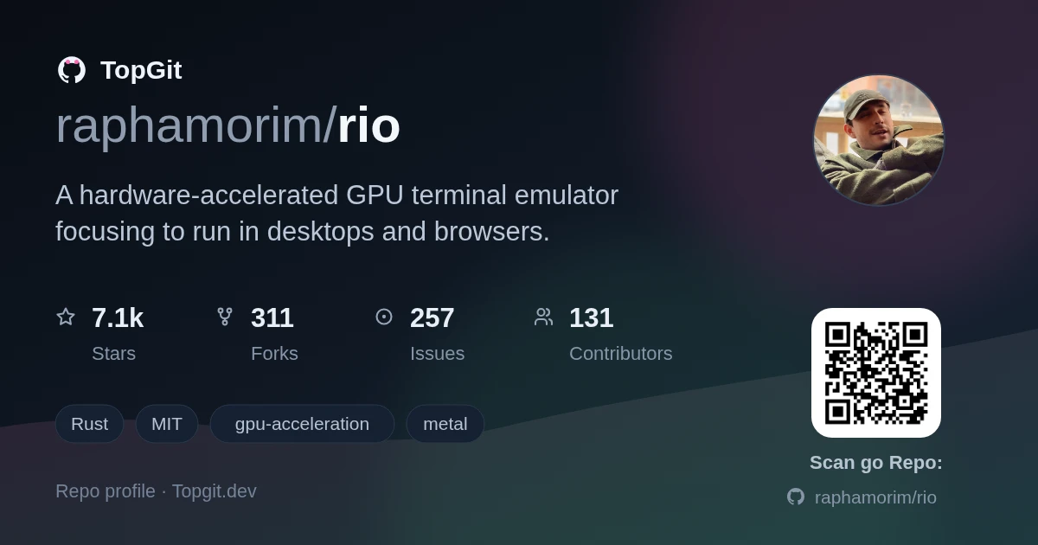The image size is (1038, 545).
Task: Click the TopGit brand name text
Action: tap(141, 70)
